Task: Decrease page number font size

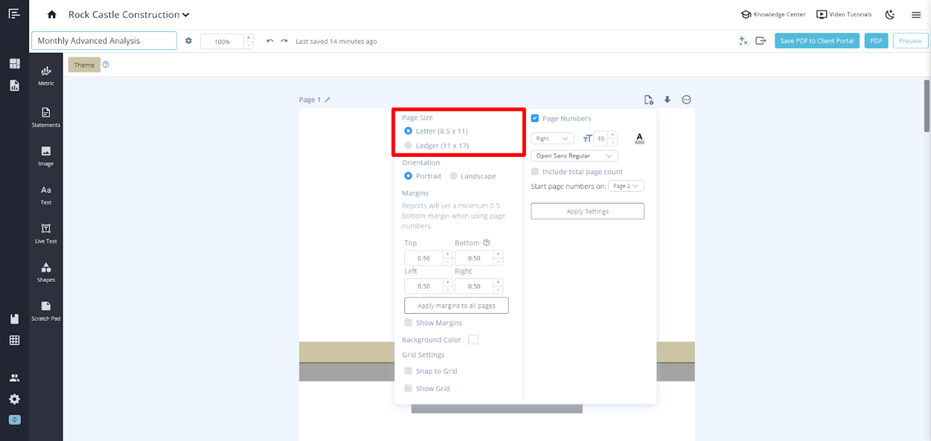Action: [613, 142]
